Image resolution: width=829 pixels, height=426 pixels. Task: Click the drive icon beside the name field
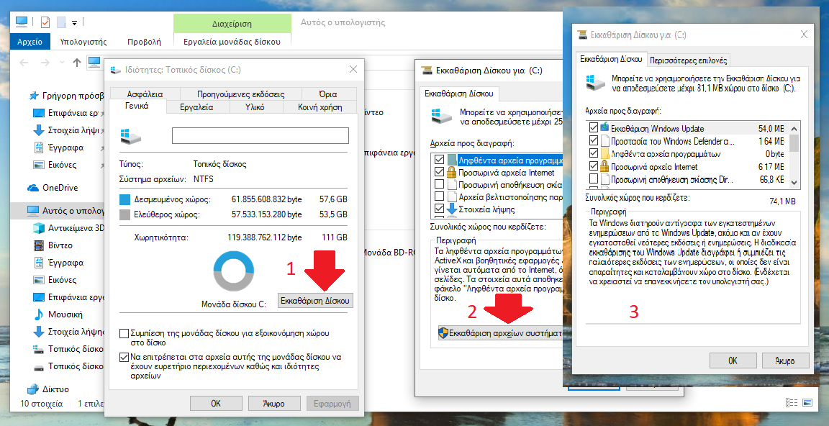pyautogui.click(x=130, y=136)
